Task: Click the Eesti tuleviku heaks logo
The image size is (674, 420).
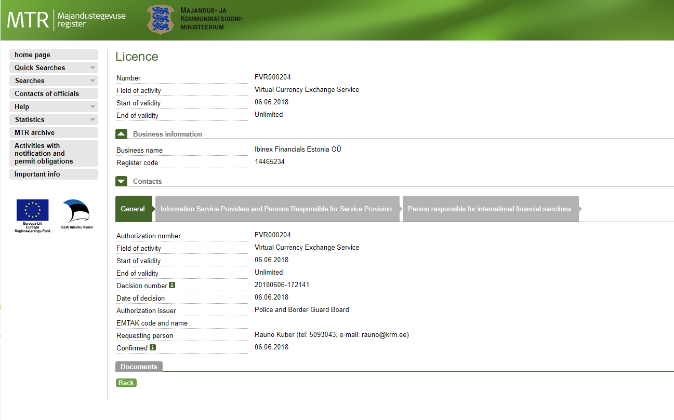Action: pos(76,214)
